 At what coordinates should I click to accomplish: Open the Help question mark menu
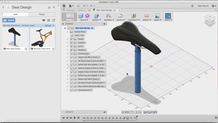214,6
